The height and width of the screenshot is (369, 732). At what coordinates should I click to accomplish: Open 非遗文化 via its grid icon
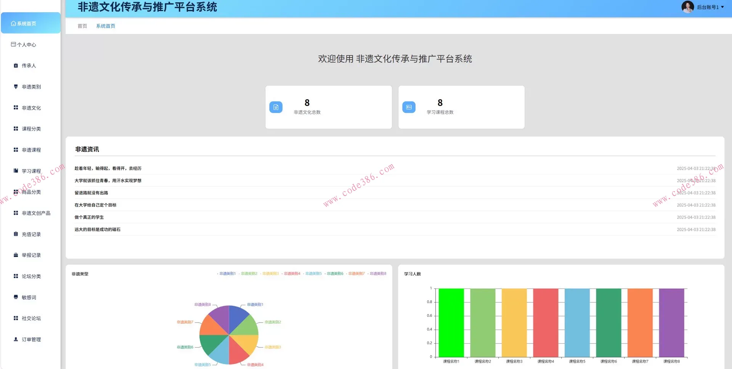(15, 108)
